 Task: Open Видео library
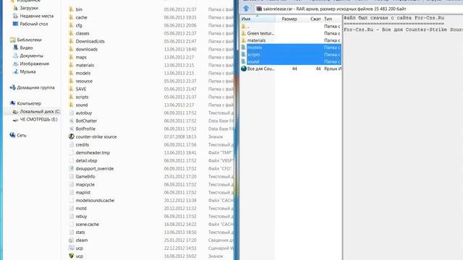pos(26,48)
